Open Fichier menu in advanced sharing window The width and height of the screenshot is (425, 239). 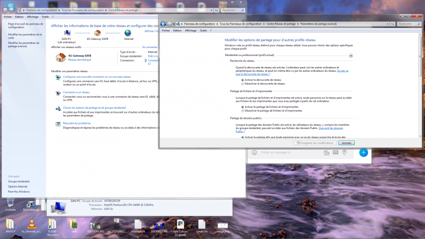(166, 31)
